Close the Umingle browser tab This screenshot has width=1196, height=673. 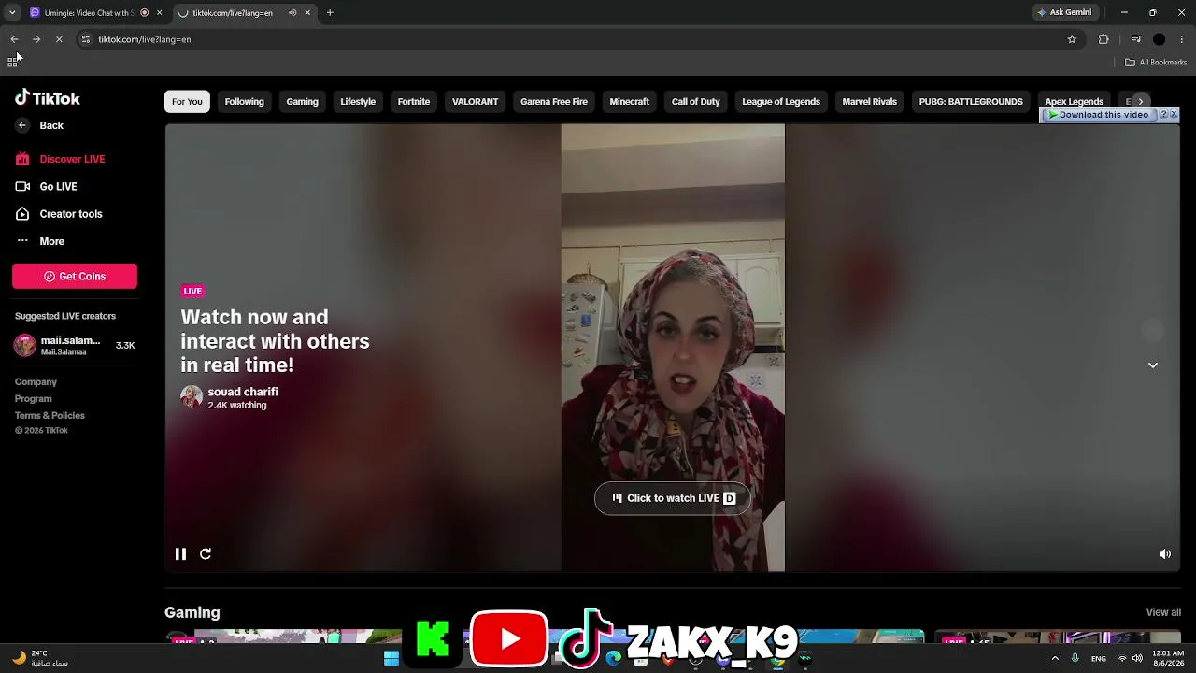click(x=159, y=13)
